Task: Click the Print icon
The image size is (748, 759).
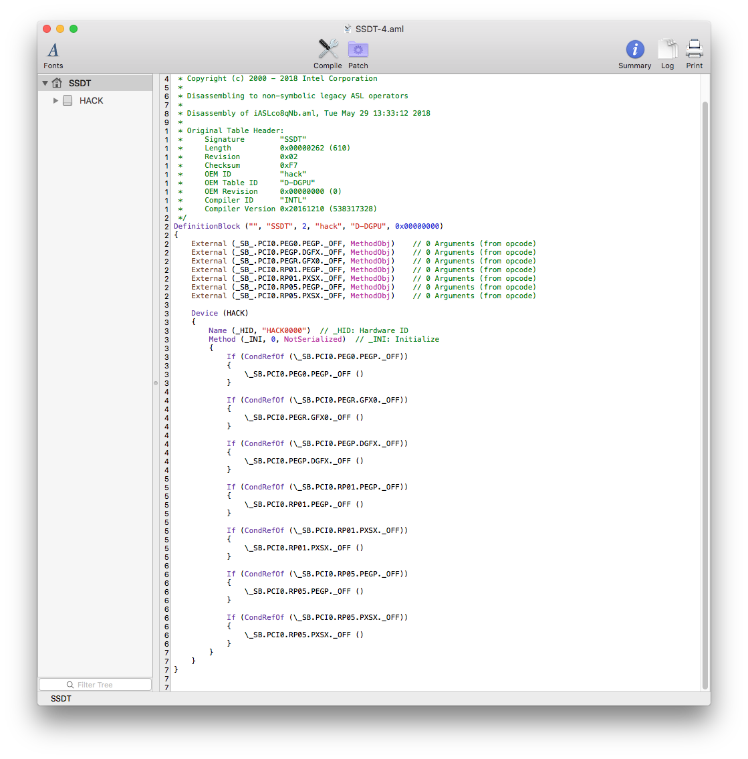Action: point(695,49)
